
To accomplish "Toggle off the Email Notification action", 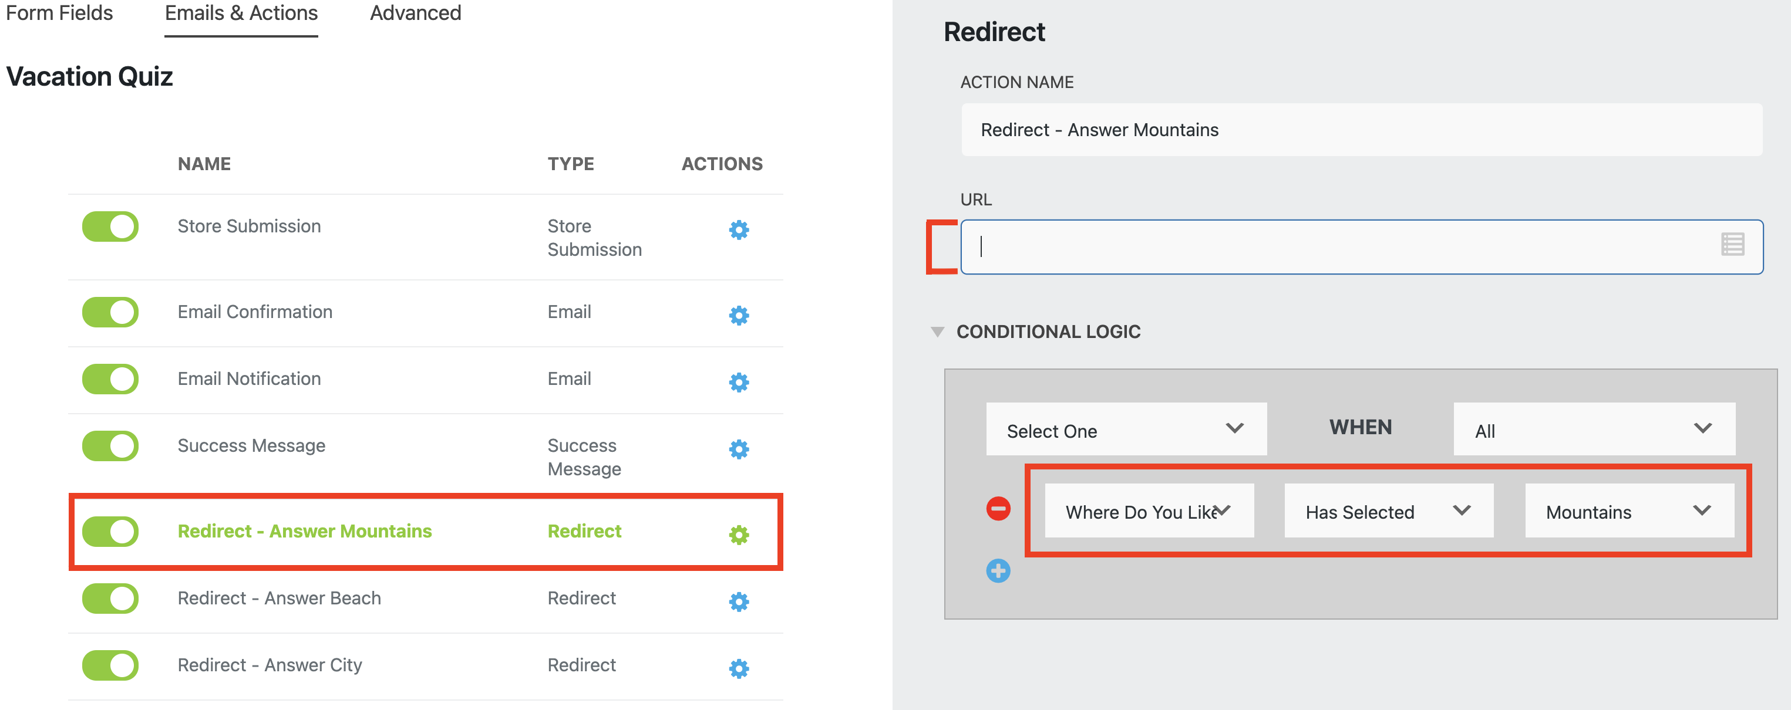I will click(x=110, y=379).
